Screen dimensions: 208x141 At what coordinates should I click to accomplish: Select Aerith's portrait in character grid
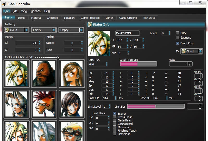tap(16, 104)
